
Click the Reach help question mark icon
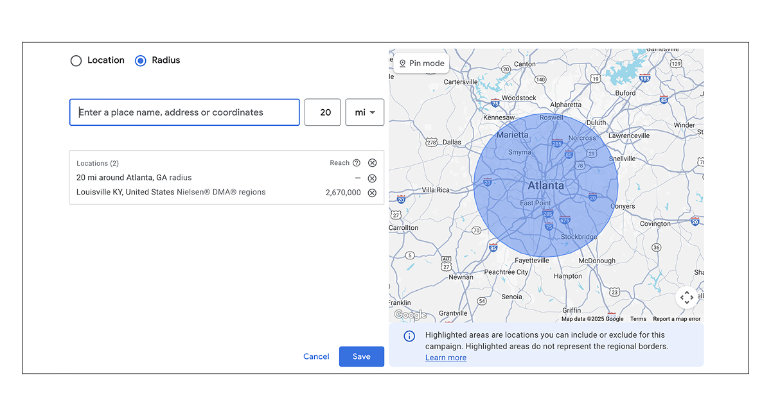[x=357, y=163]
